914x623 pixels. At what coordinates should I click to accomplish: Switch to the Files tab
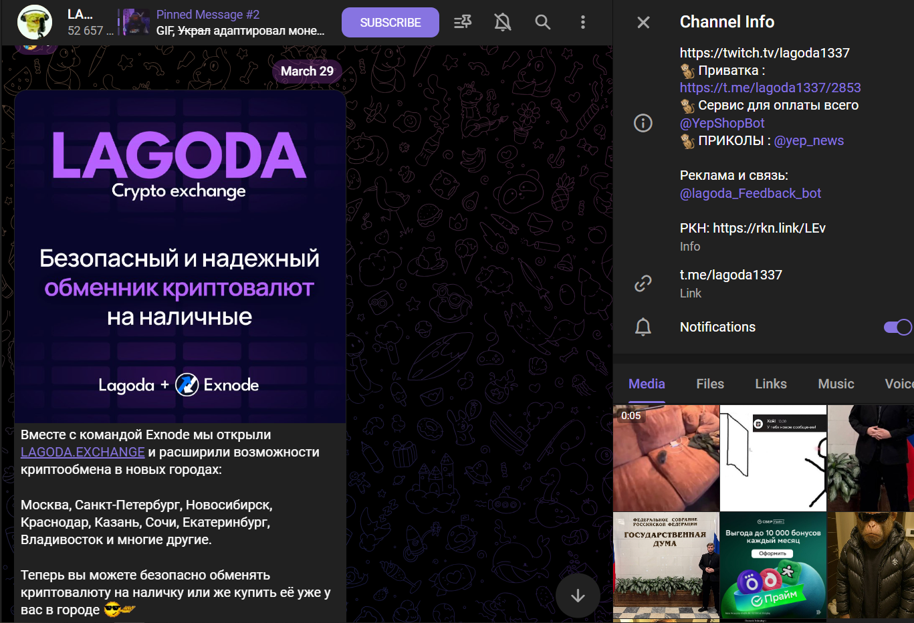point(710,384)
